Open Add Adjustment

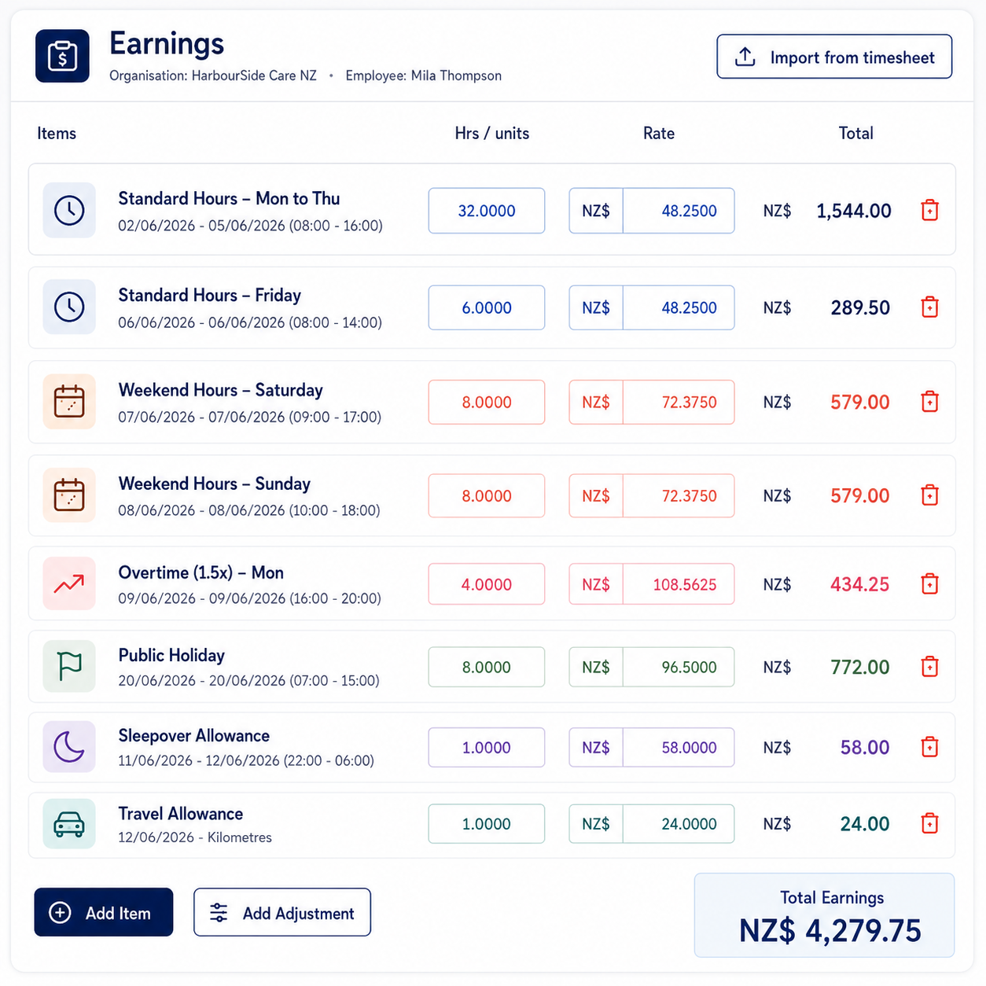coord(282,912)
